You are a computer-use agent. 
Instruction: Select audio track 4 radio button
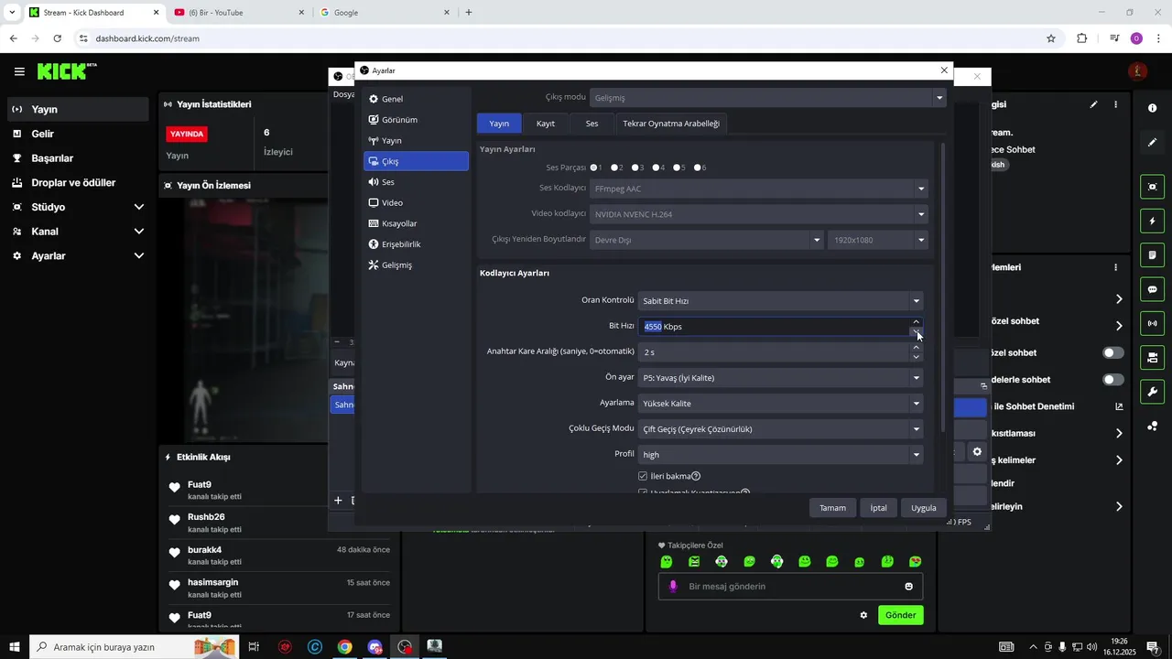coord(656,167)
